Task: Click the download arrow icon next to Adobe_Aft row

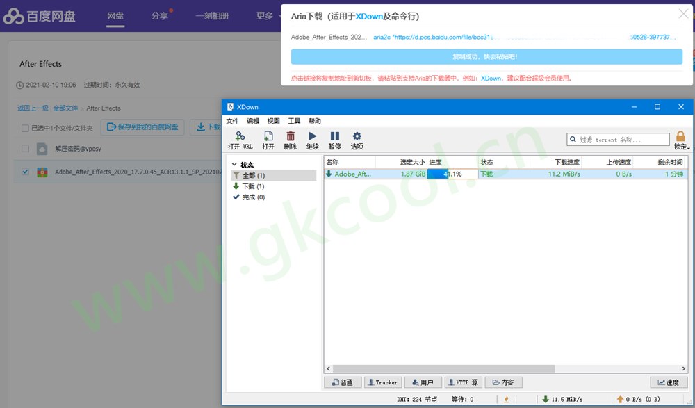Action: click(329, 174)
